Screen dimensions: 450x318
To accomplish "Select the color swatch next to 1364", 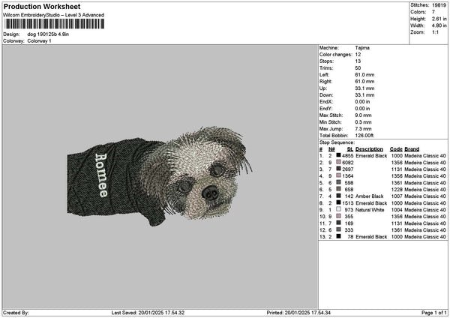I will 339,175.
